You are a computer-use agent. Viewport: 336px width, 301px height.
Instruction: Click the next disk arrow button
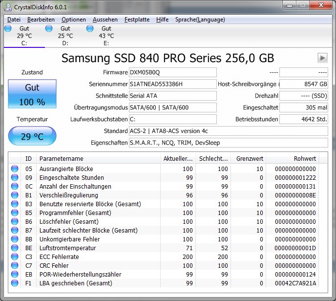[322, 58]
